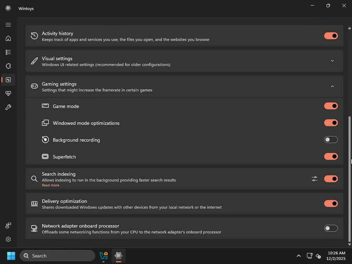The height and width of the screenshot is (264, 352).
Task: Open the feedback icon above settings gear
Action: coord(8,225)
